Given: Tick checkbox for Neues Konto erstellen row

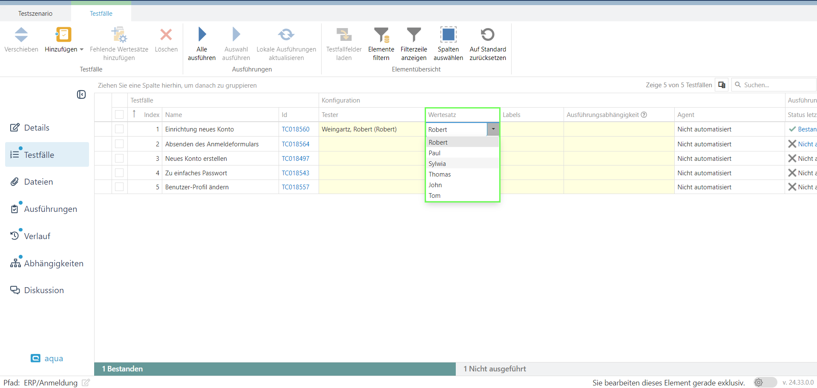Looking at the screenshot, I should tap(119, 158).
